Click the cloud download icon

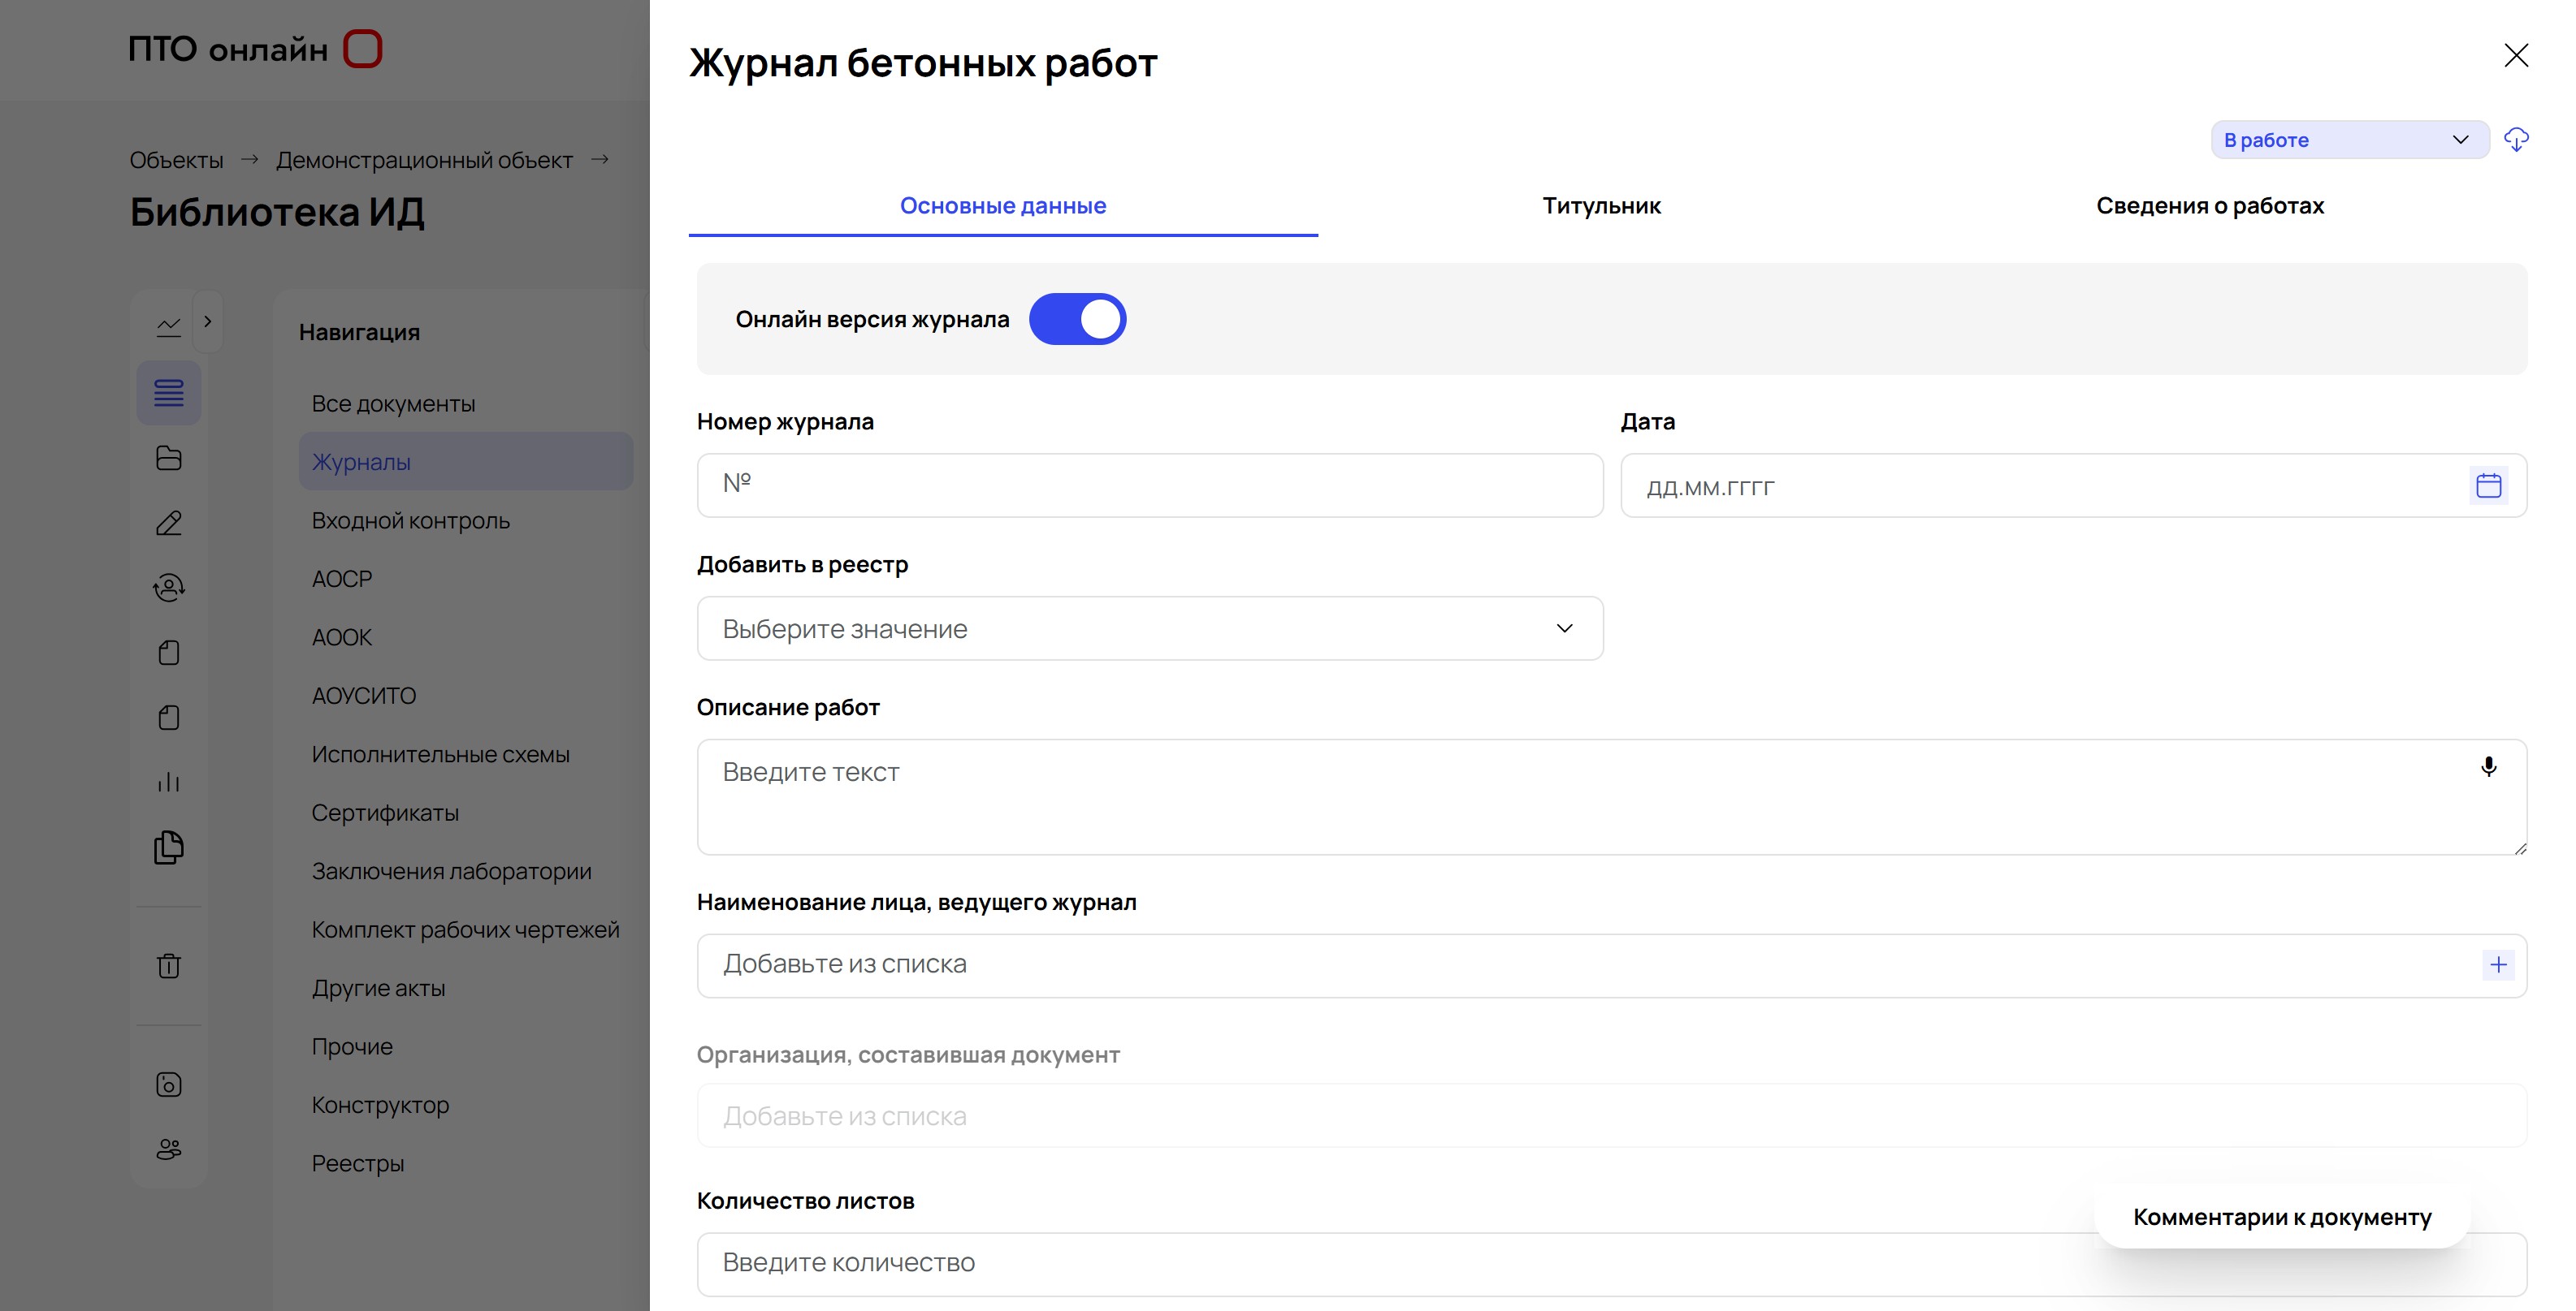tap(2516, 140)
